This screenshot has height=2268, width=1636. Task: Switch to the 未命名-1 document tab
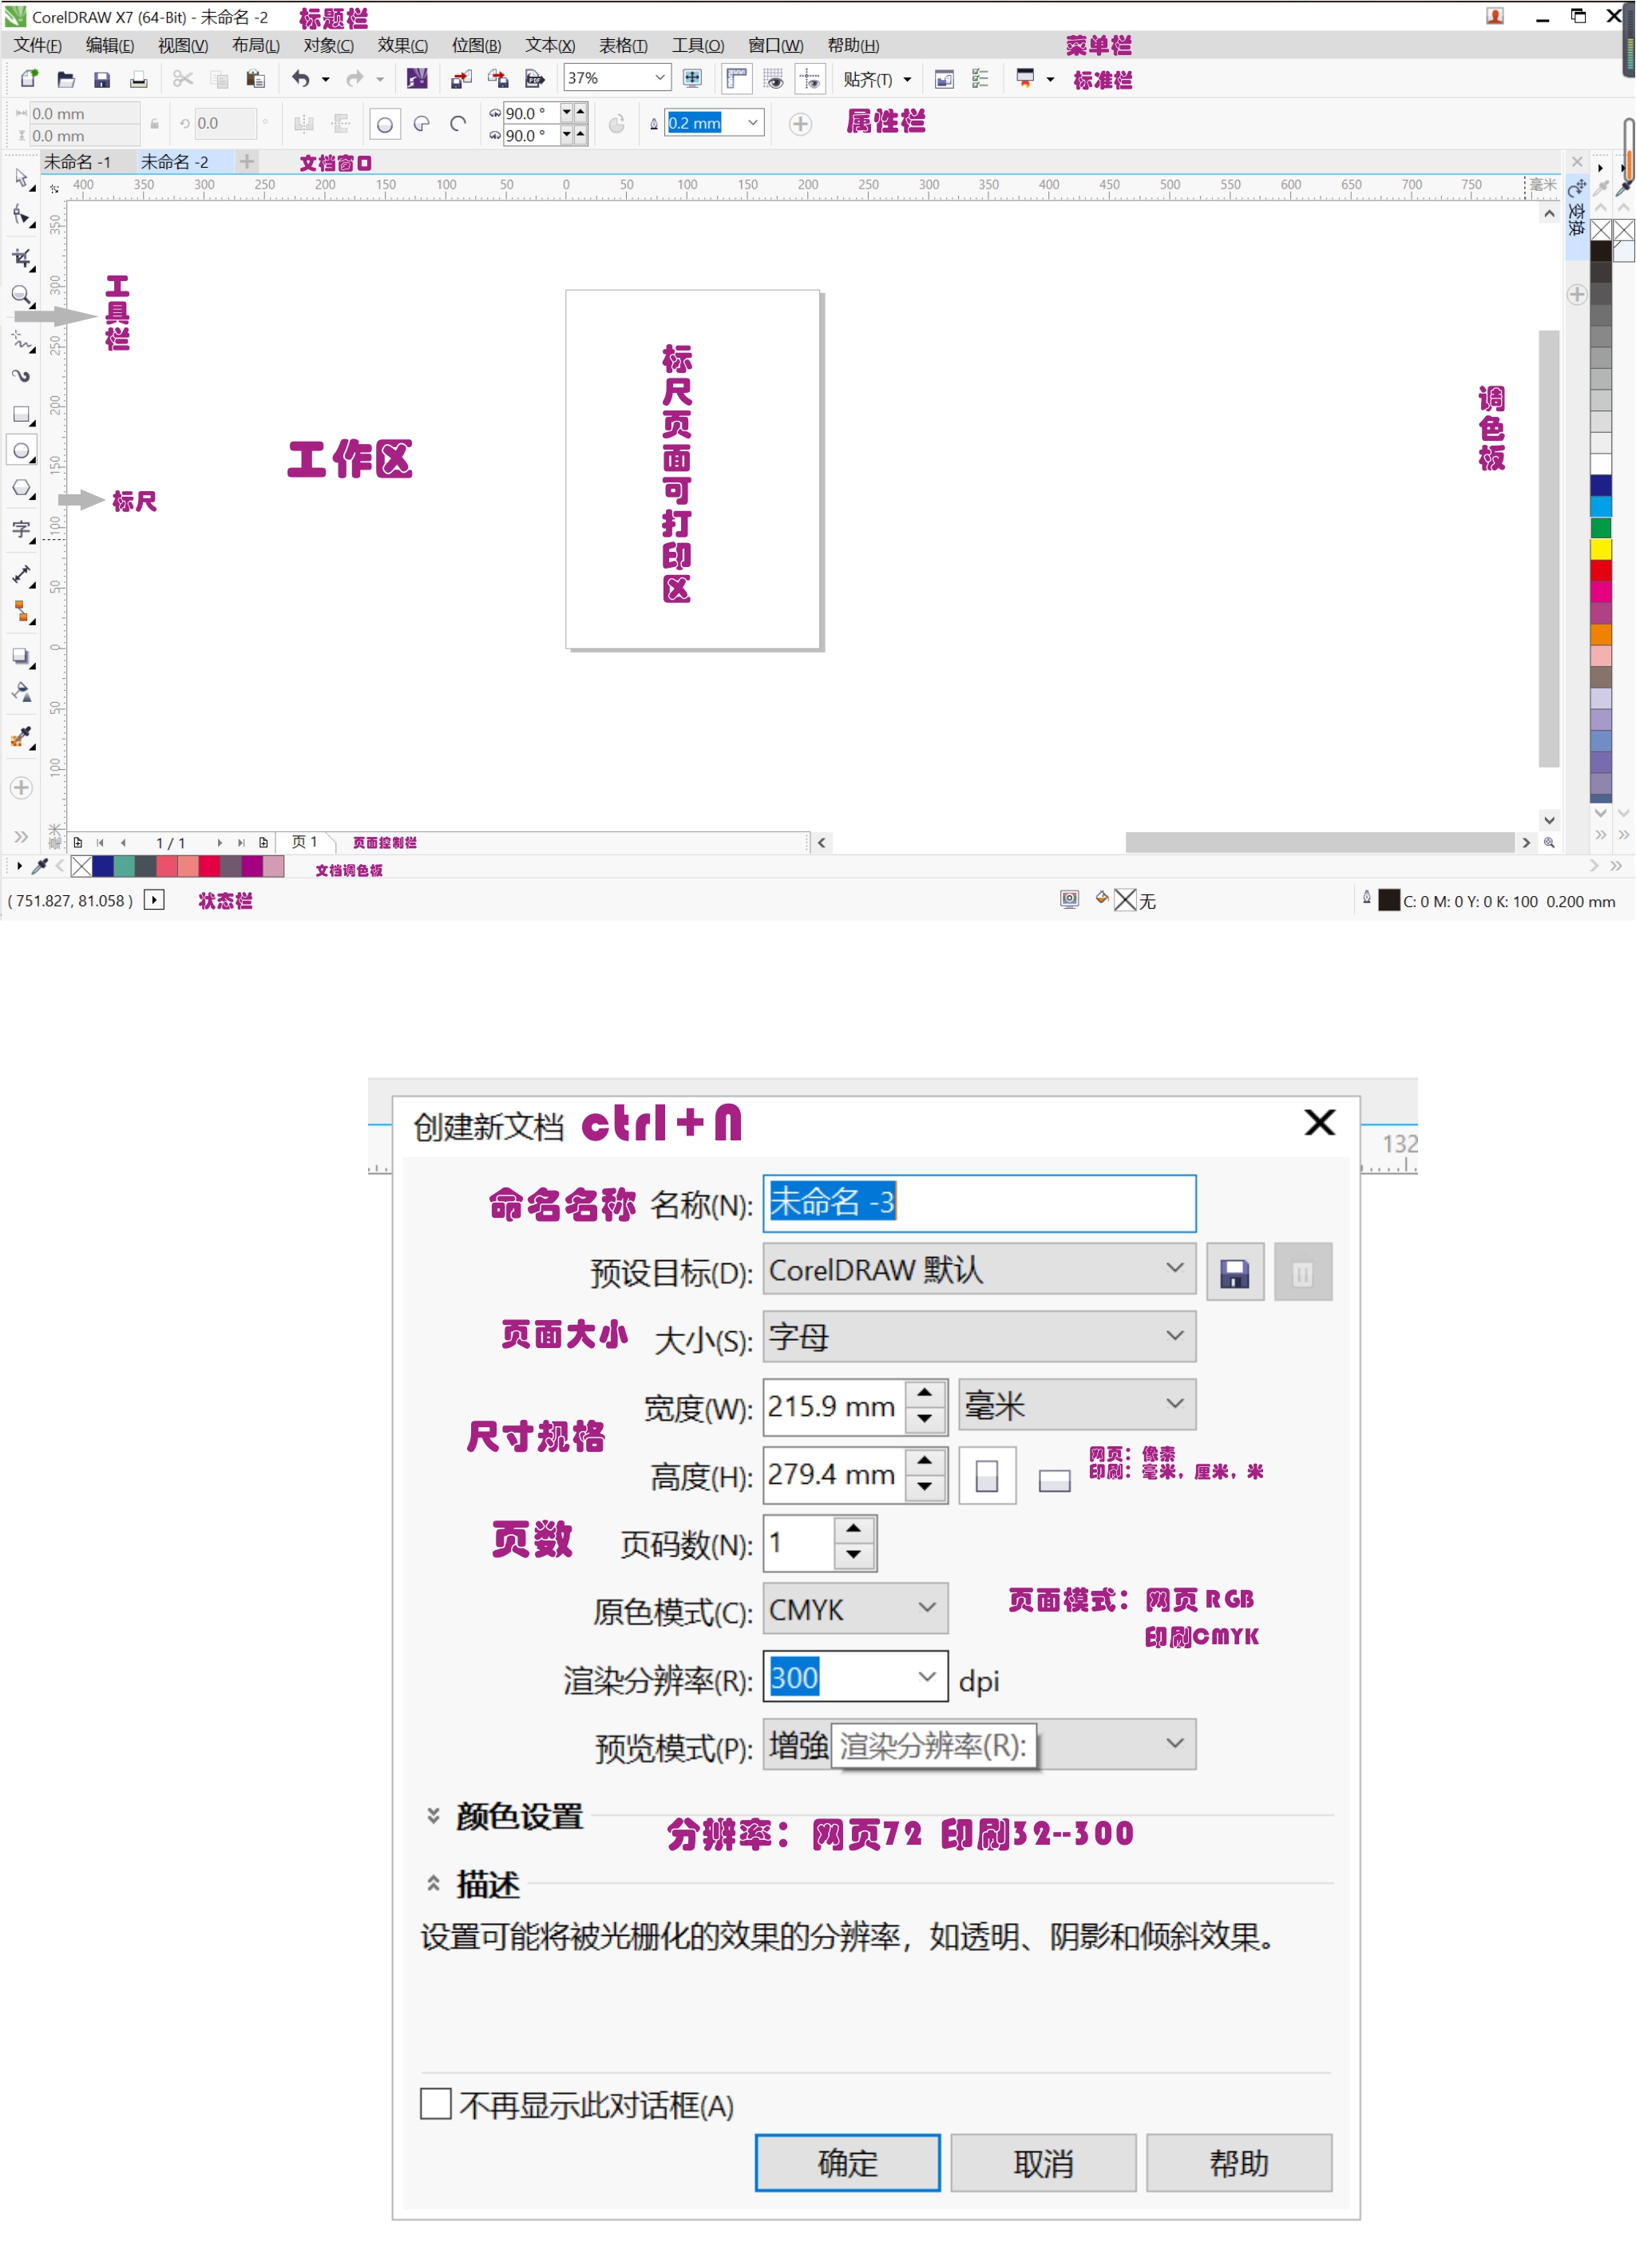(82, 161)
